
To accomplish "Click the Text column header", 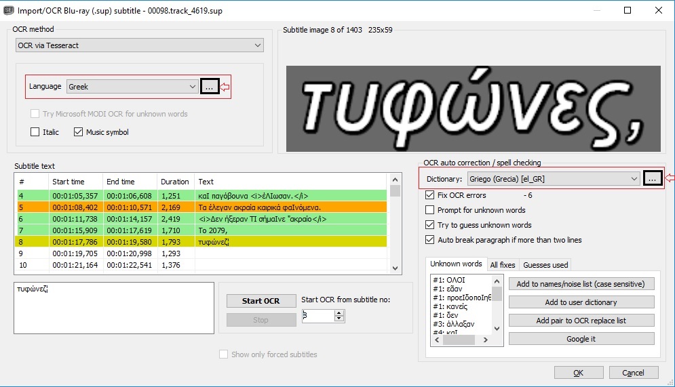I will pyautogui.click(x=291, y=182).
